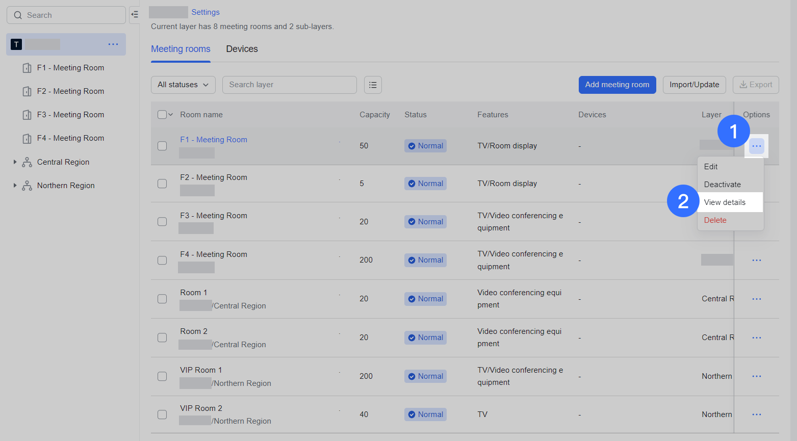The image size is (797, 441).
Task: Select F2 - Meeting Room in sidebar tree
Action: (70, 91)
